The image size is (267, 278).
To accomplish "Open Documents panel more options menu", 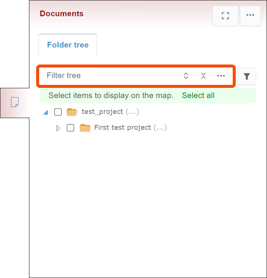I will point(250,16).
